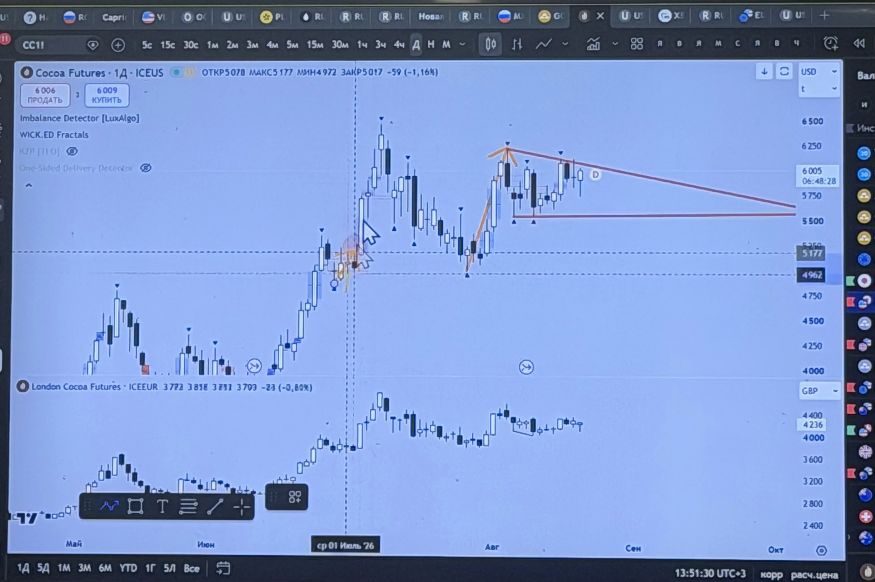
Task: Expand the timeframe list chevron after М
Action: (462, 44)
